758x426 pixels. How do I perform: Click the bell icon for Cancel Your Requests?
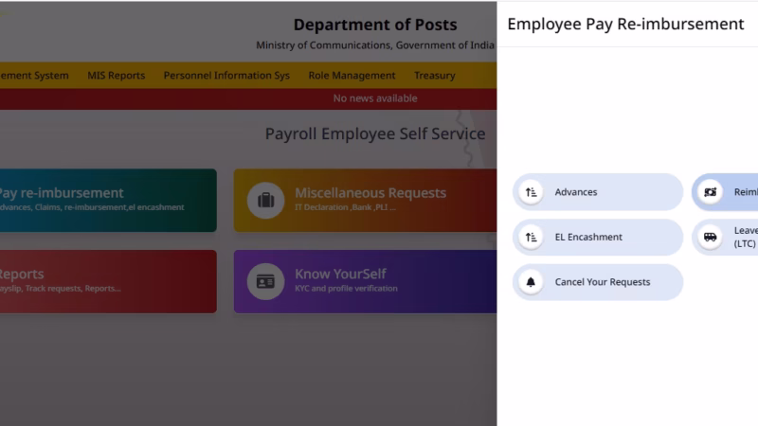click(x=531, y=282)
